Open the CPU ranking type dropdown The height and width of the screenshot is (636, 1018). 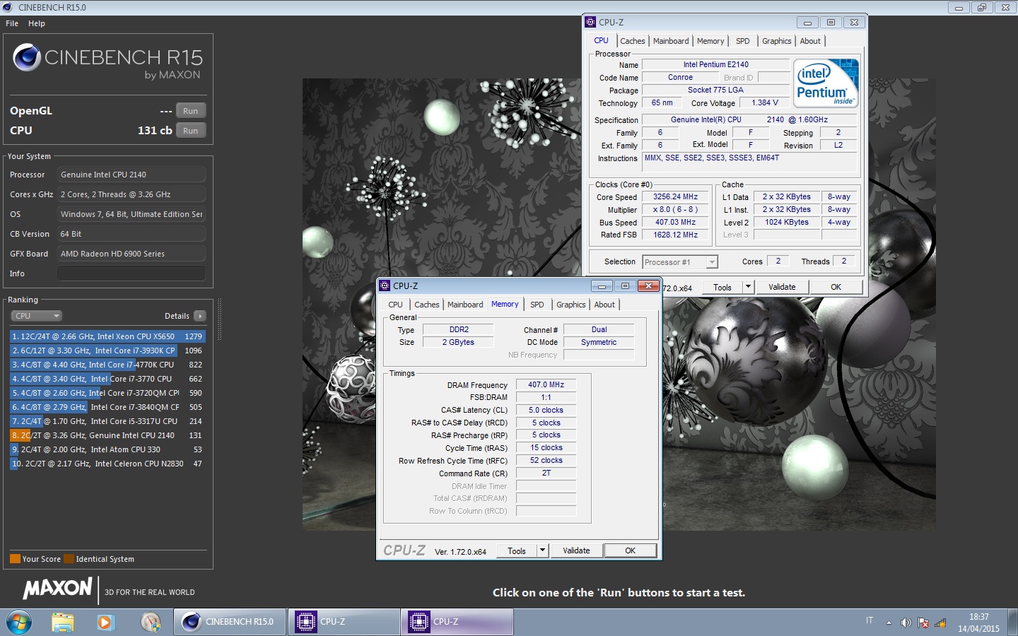pos(37,316)
